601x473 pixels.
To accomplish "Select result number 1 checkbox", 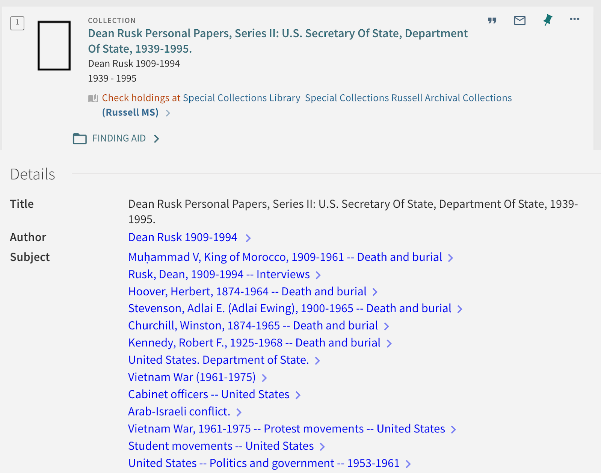I will (17, 23).
